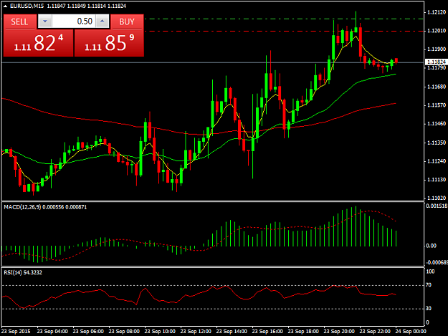Click price scale value 1.11350
This screenshot has width=448, height=336.
(x=437, y=143)
